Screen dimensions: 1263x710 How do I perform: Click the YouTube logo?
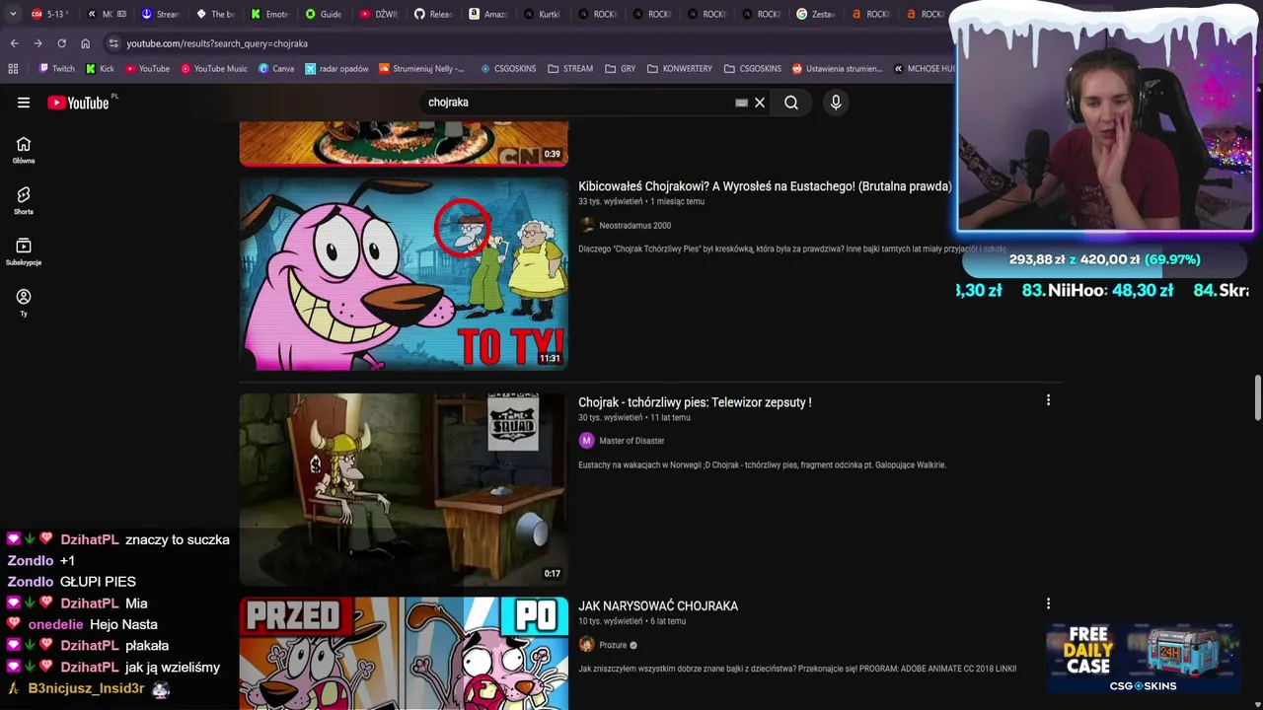coord(78,103)
